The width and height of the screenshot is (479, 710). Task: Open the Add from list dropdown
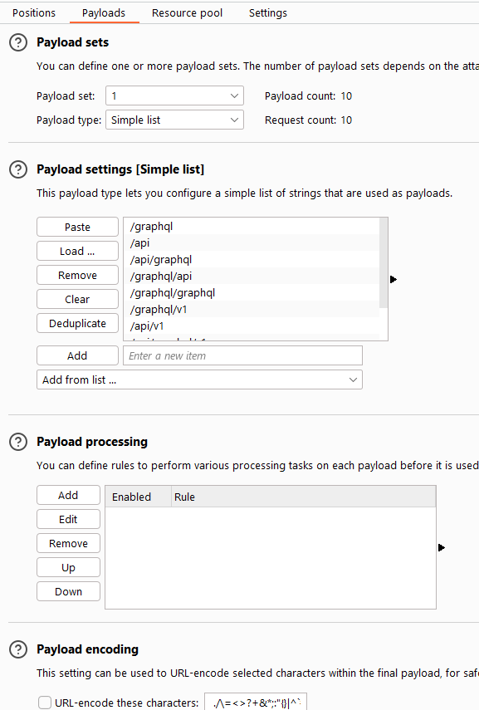click(200, 379)
